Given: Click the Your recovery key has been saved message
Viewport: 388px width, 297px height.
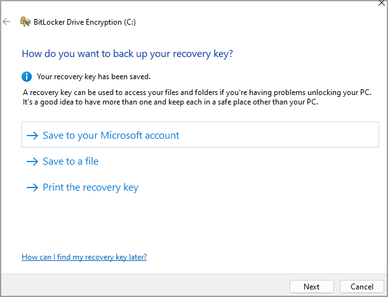Looking at the screenshot, I should pyautogui.click(x=93, y=77).
